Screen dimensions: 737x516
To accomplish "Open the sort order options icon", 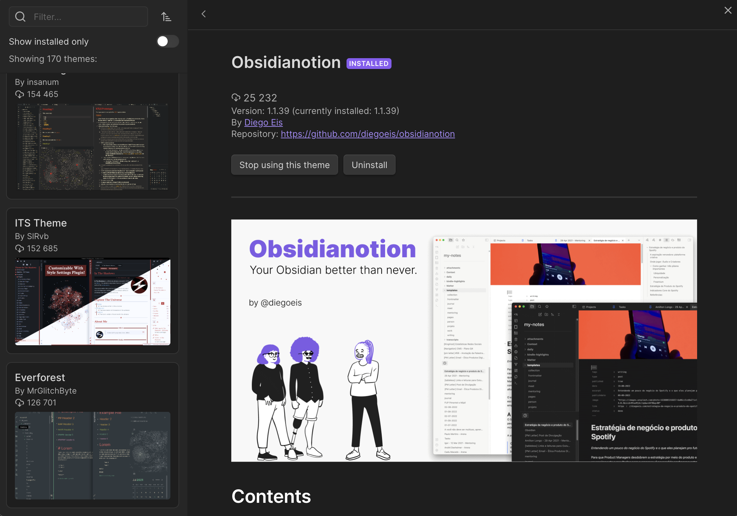I will [166, 17].
